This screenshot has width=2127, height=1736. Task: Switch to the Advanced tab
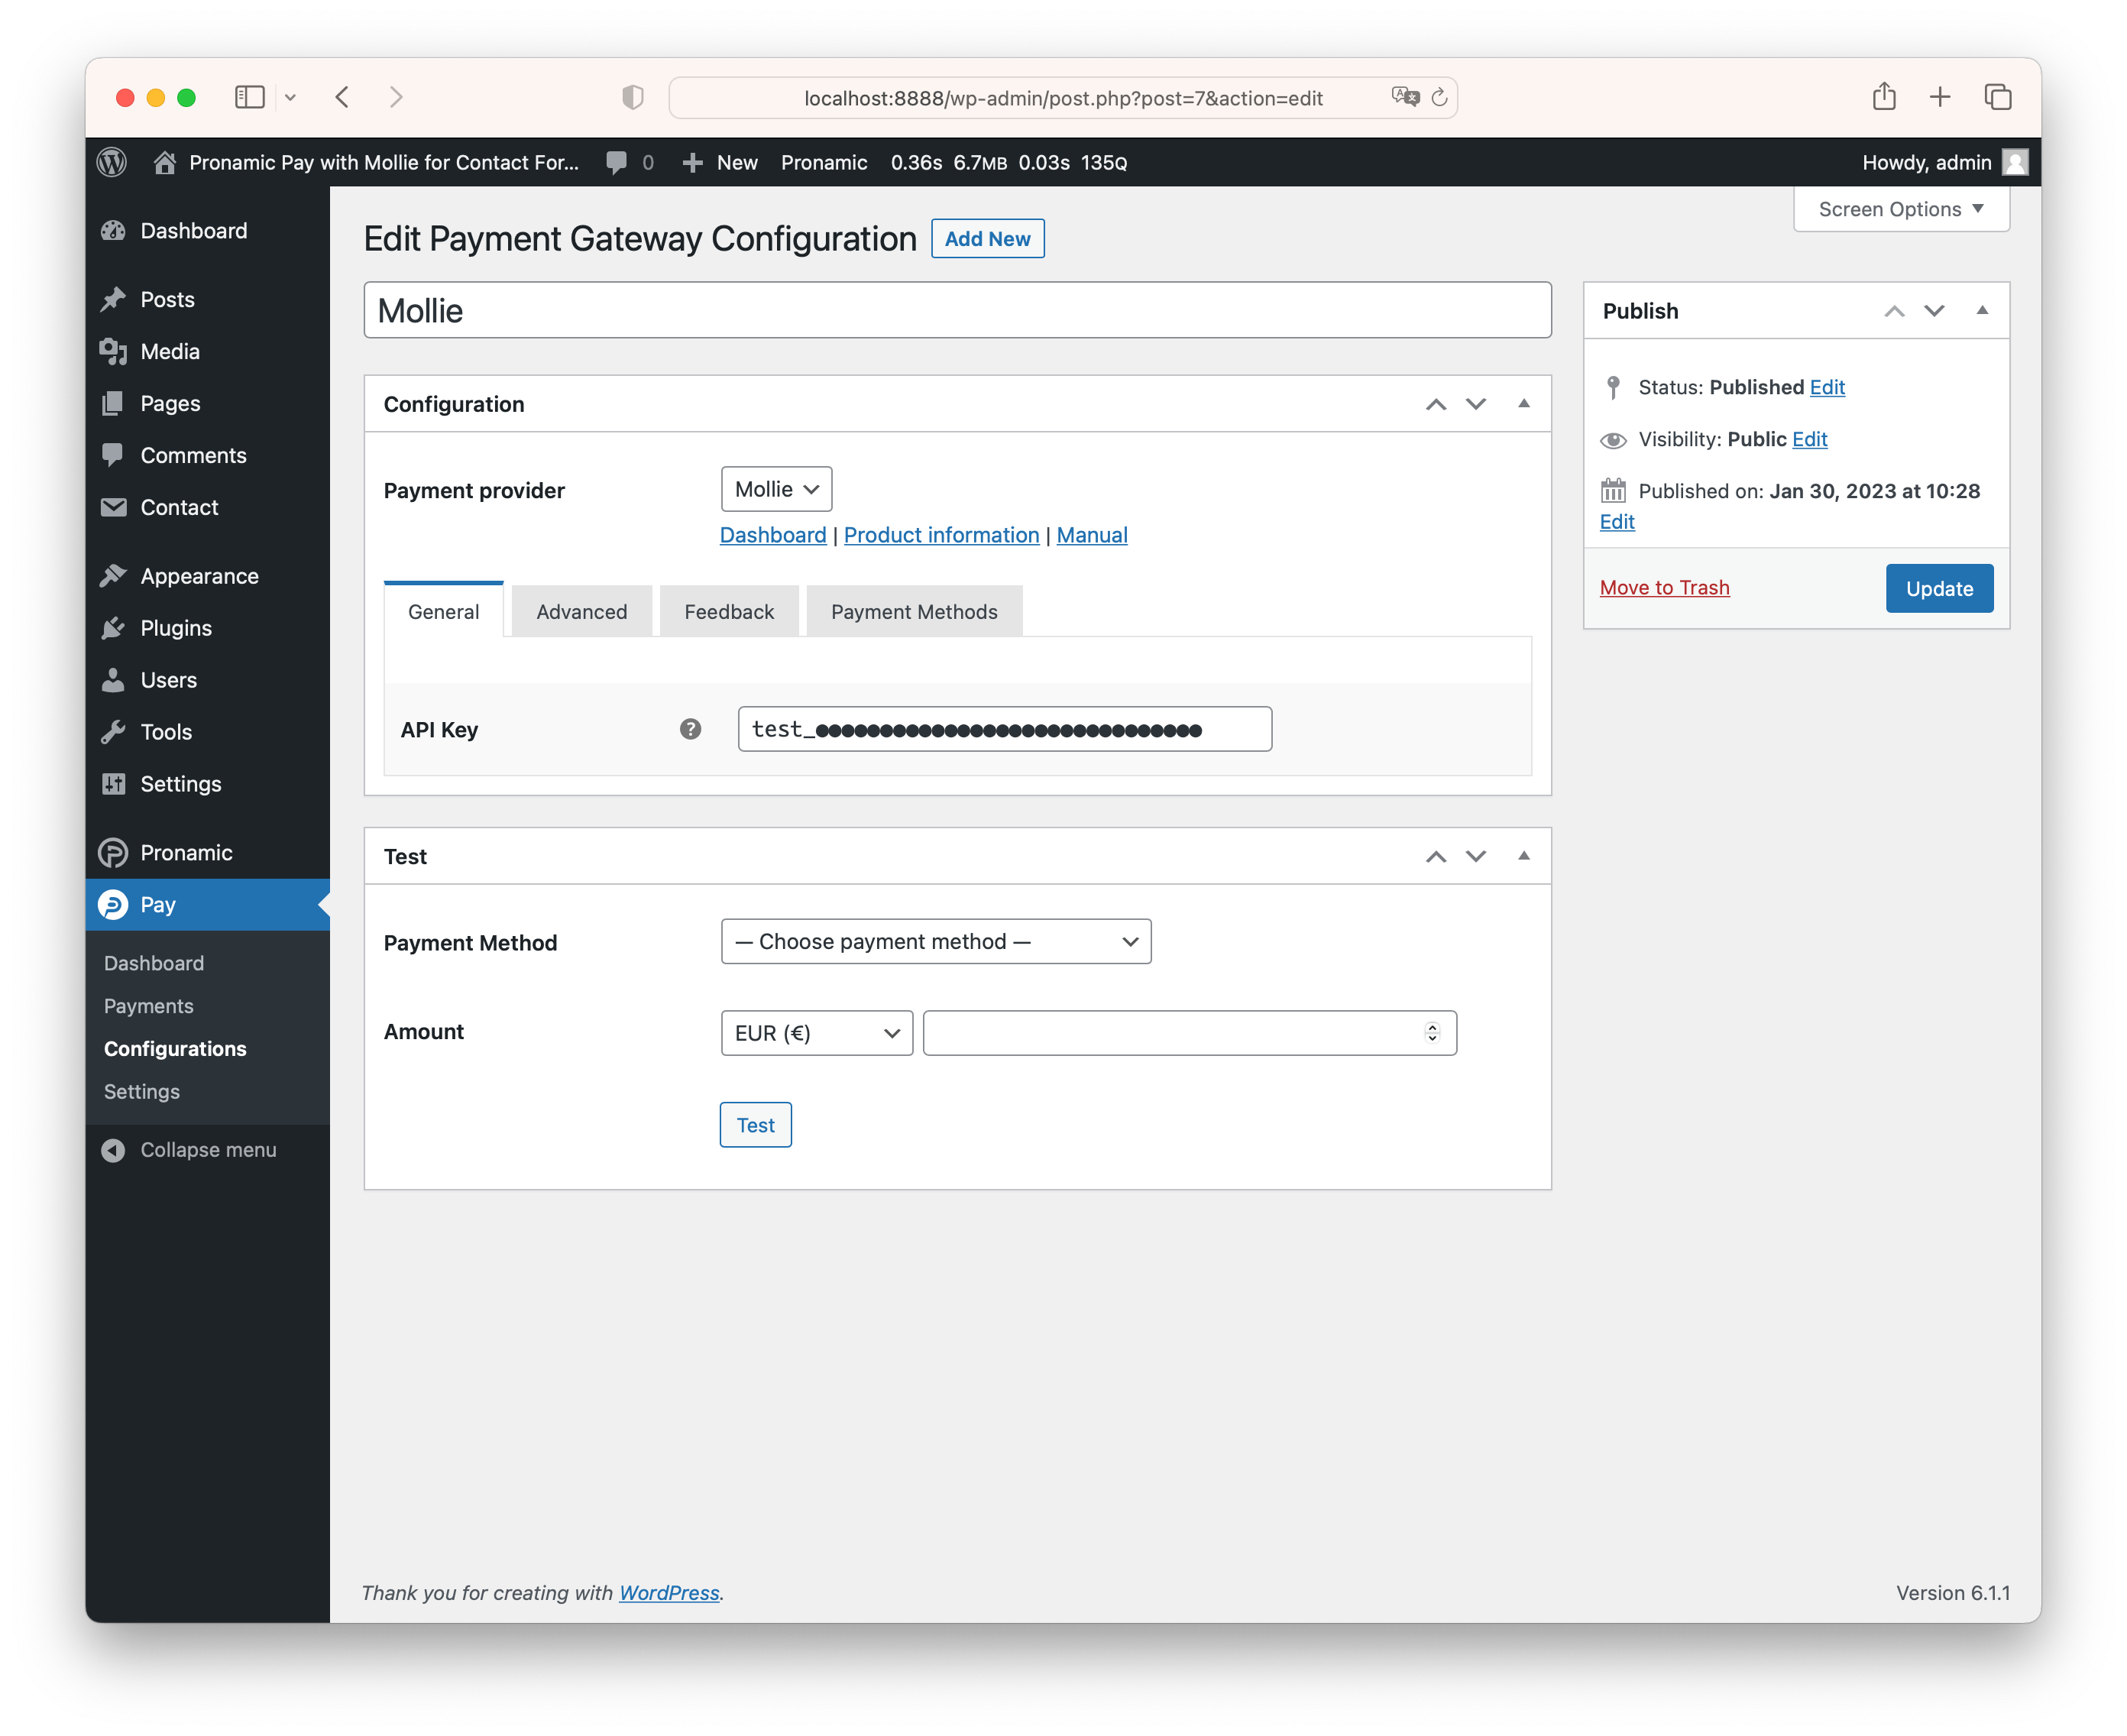coord(581,612)
